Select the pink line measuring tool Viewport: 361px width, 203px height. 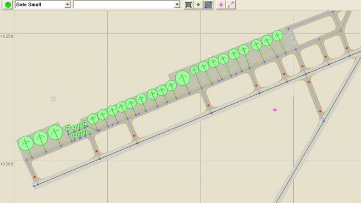[x=231, y=5]
